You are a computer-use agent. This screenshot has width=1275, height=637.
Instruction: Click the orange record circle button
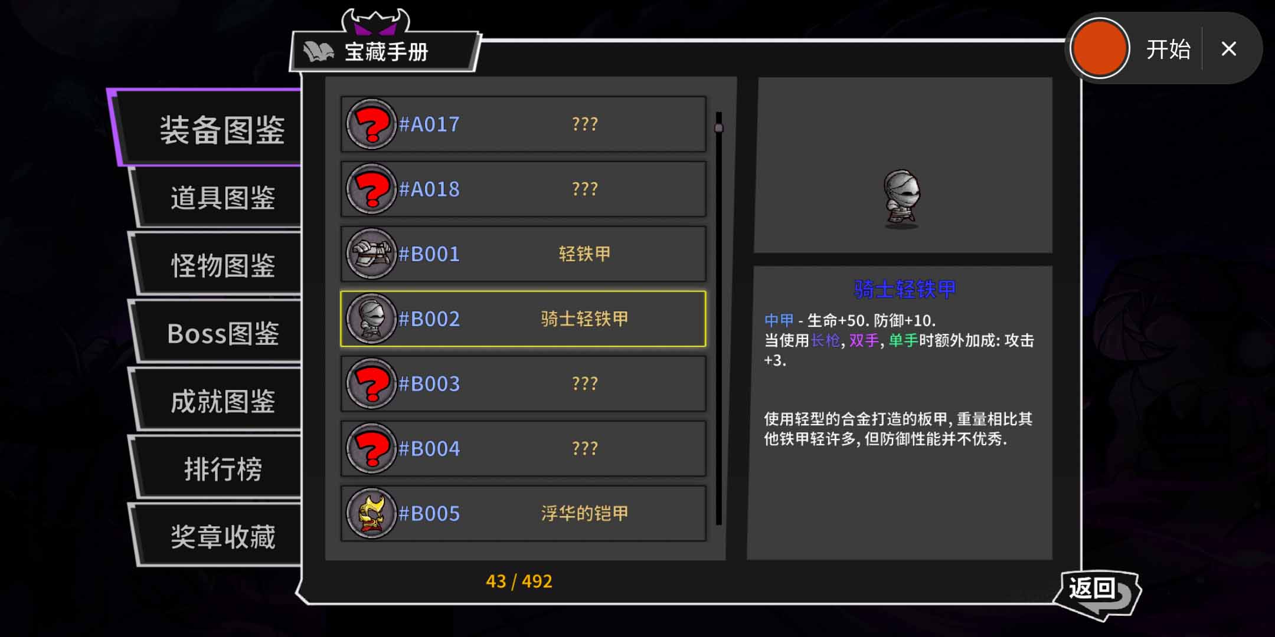[x=1100, y=48]
